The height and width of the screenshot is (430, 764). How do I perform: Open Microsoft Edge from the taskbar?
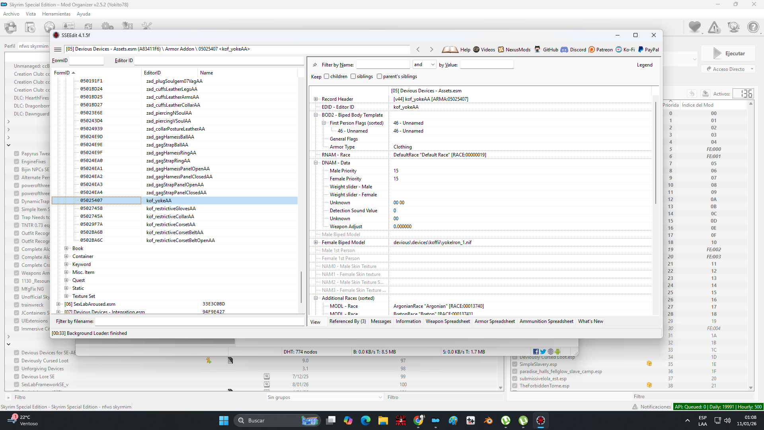[x=366, y=420]
